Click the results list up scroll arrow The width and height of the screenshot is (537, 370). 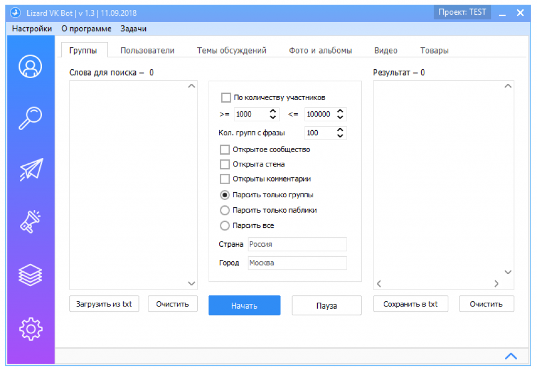tap(508, 86)
